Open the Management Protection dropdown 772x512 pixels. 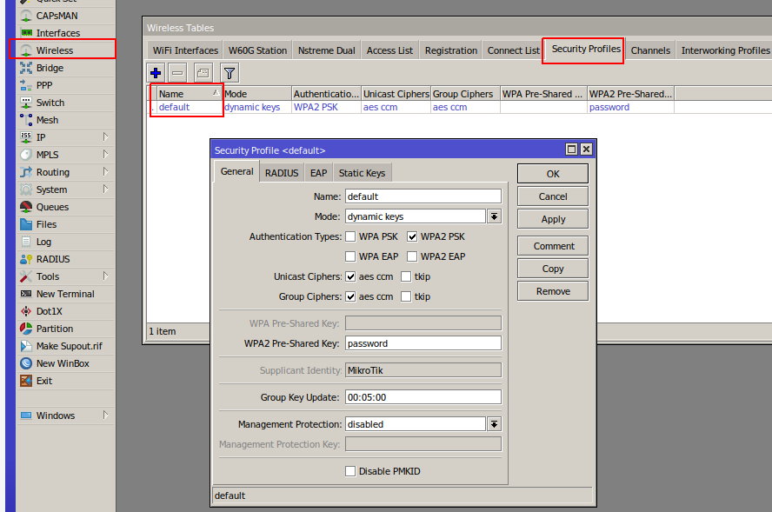pyautogui.click(x=494, y=423)
